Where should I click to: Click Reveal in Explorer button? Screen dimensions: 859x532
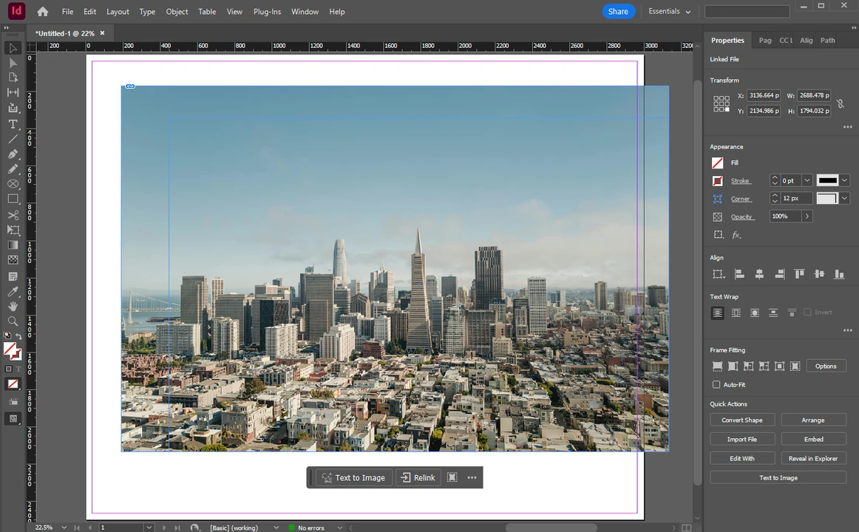coord(813,459)
